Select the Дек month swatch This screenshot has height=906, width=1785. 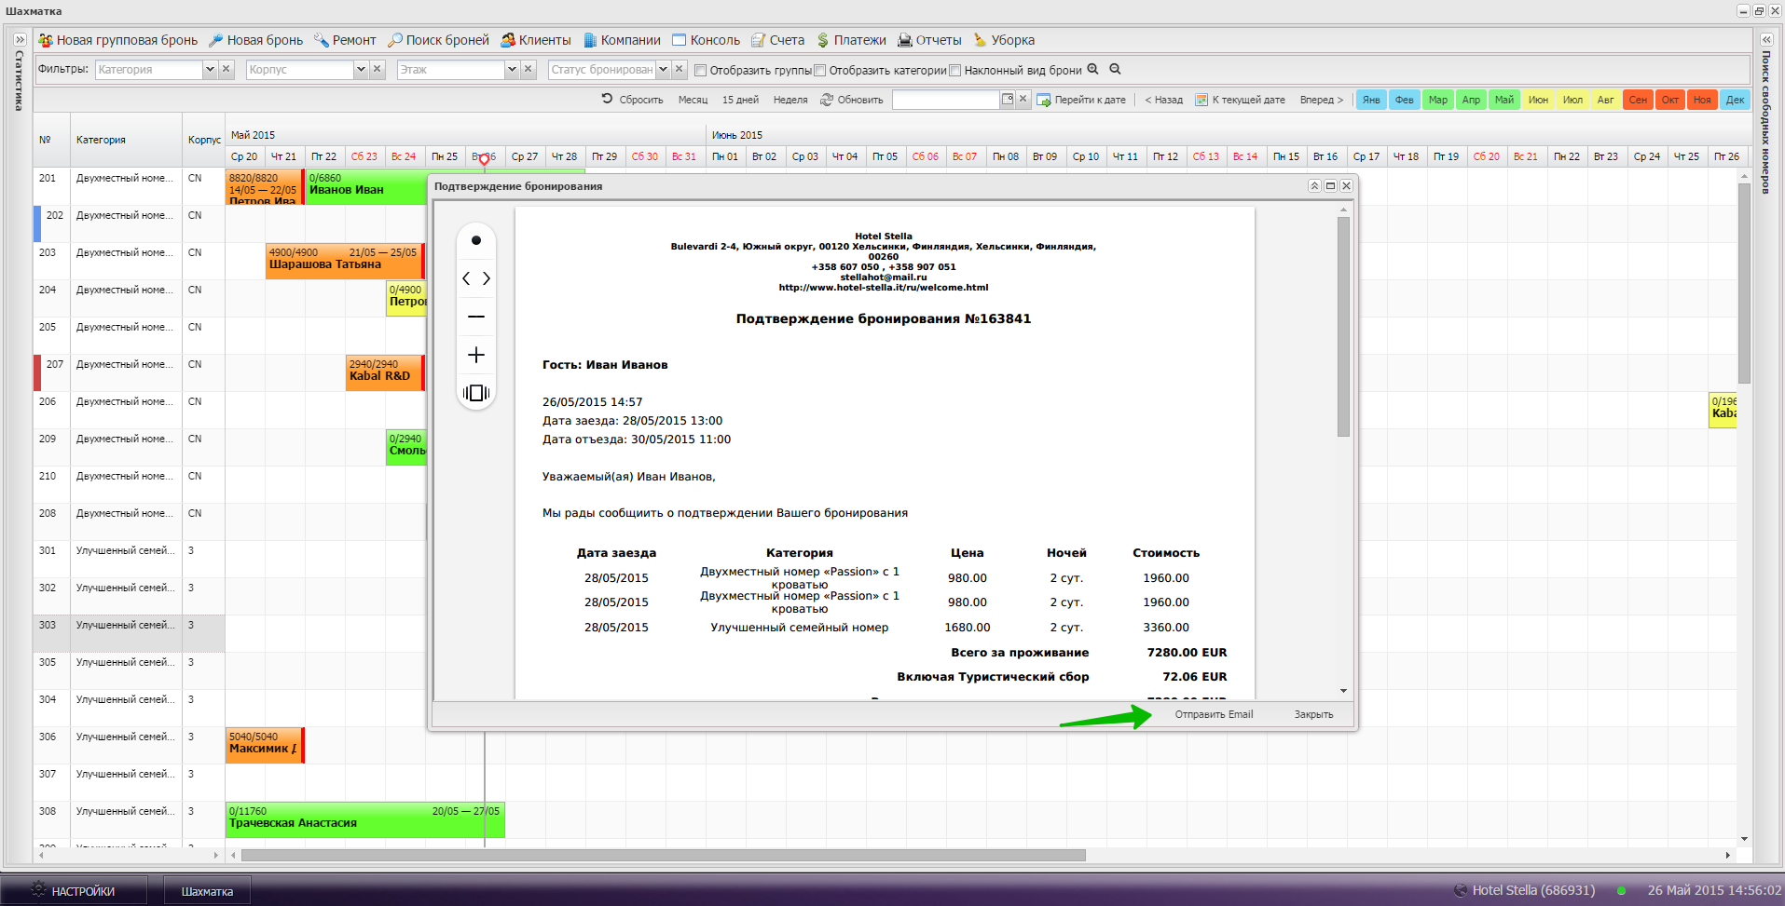tap(1735, 100)
